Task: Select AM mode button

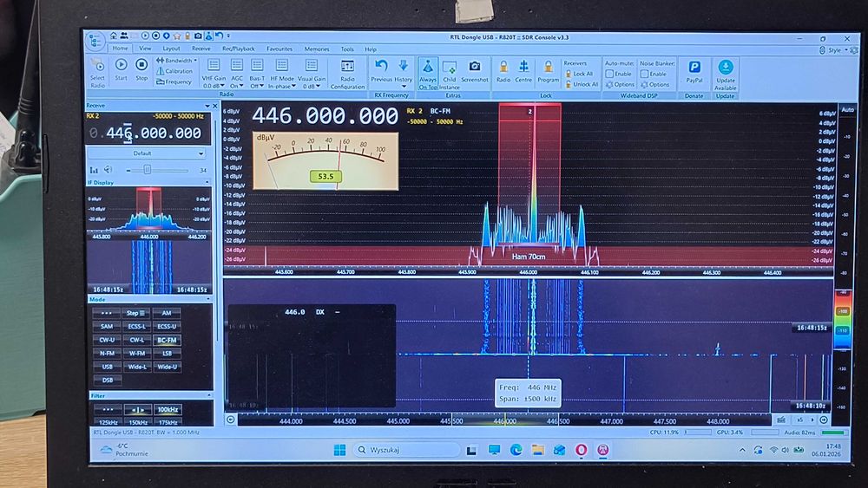Action: click(167, 313)
